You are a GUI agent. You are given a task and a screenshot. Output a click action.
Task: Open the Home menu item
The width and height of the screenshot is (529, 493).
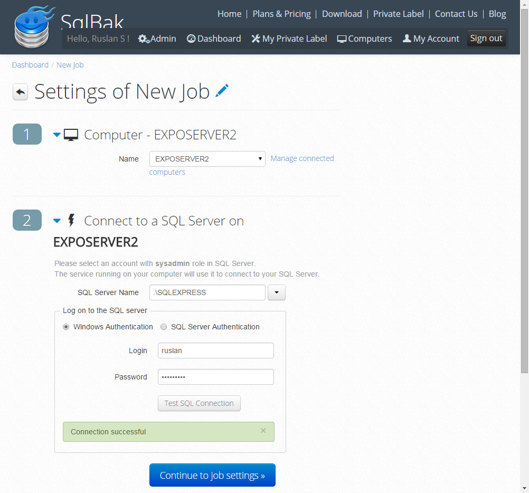click(x=230, y=14)
